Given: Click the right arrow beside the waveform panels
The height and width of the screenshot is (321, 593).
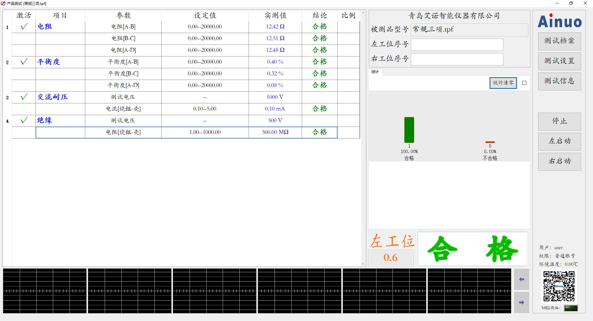Looking at the screenshot, I should pyautogui.click(x=522, y=302).
